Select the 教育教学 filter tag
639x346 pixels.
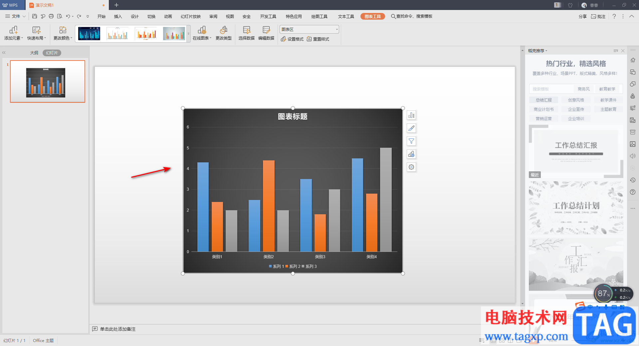pos(607,89)
